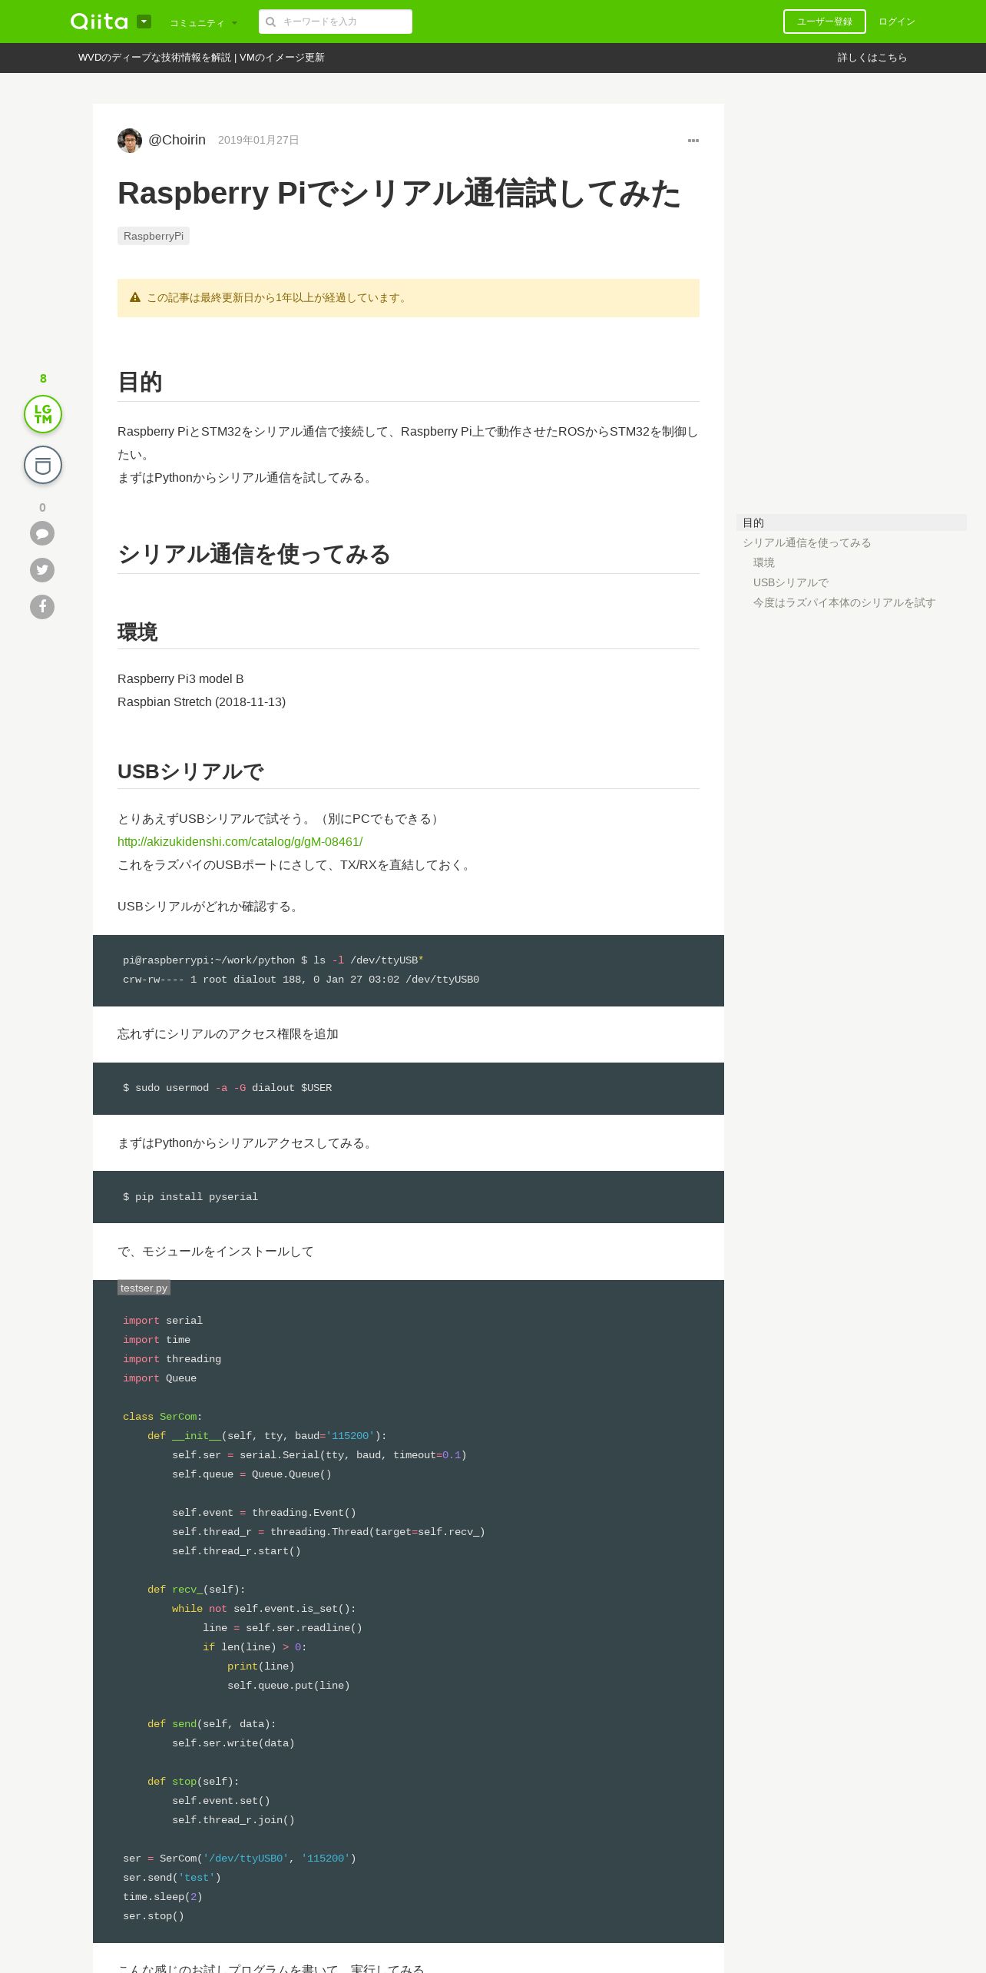Click the 環境 heading in article
The height and width of the screenshot is (1973, 986).
[137, 632]
